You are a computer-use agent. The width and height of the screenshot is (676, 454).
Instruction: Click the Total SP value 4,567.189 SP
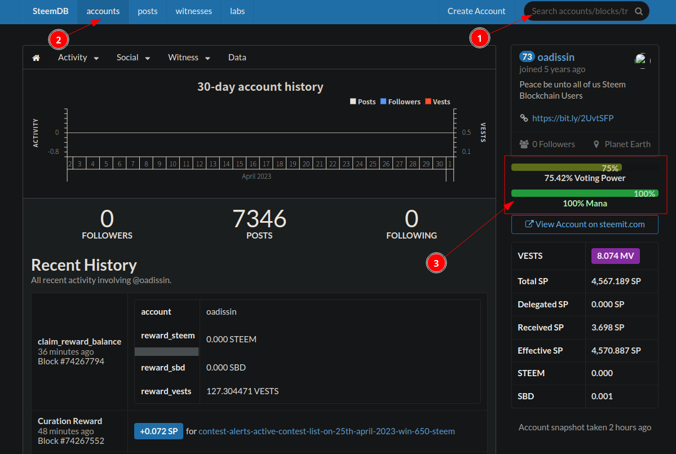tap(616, 281)
